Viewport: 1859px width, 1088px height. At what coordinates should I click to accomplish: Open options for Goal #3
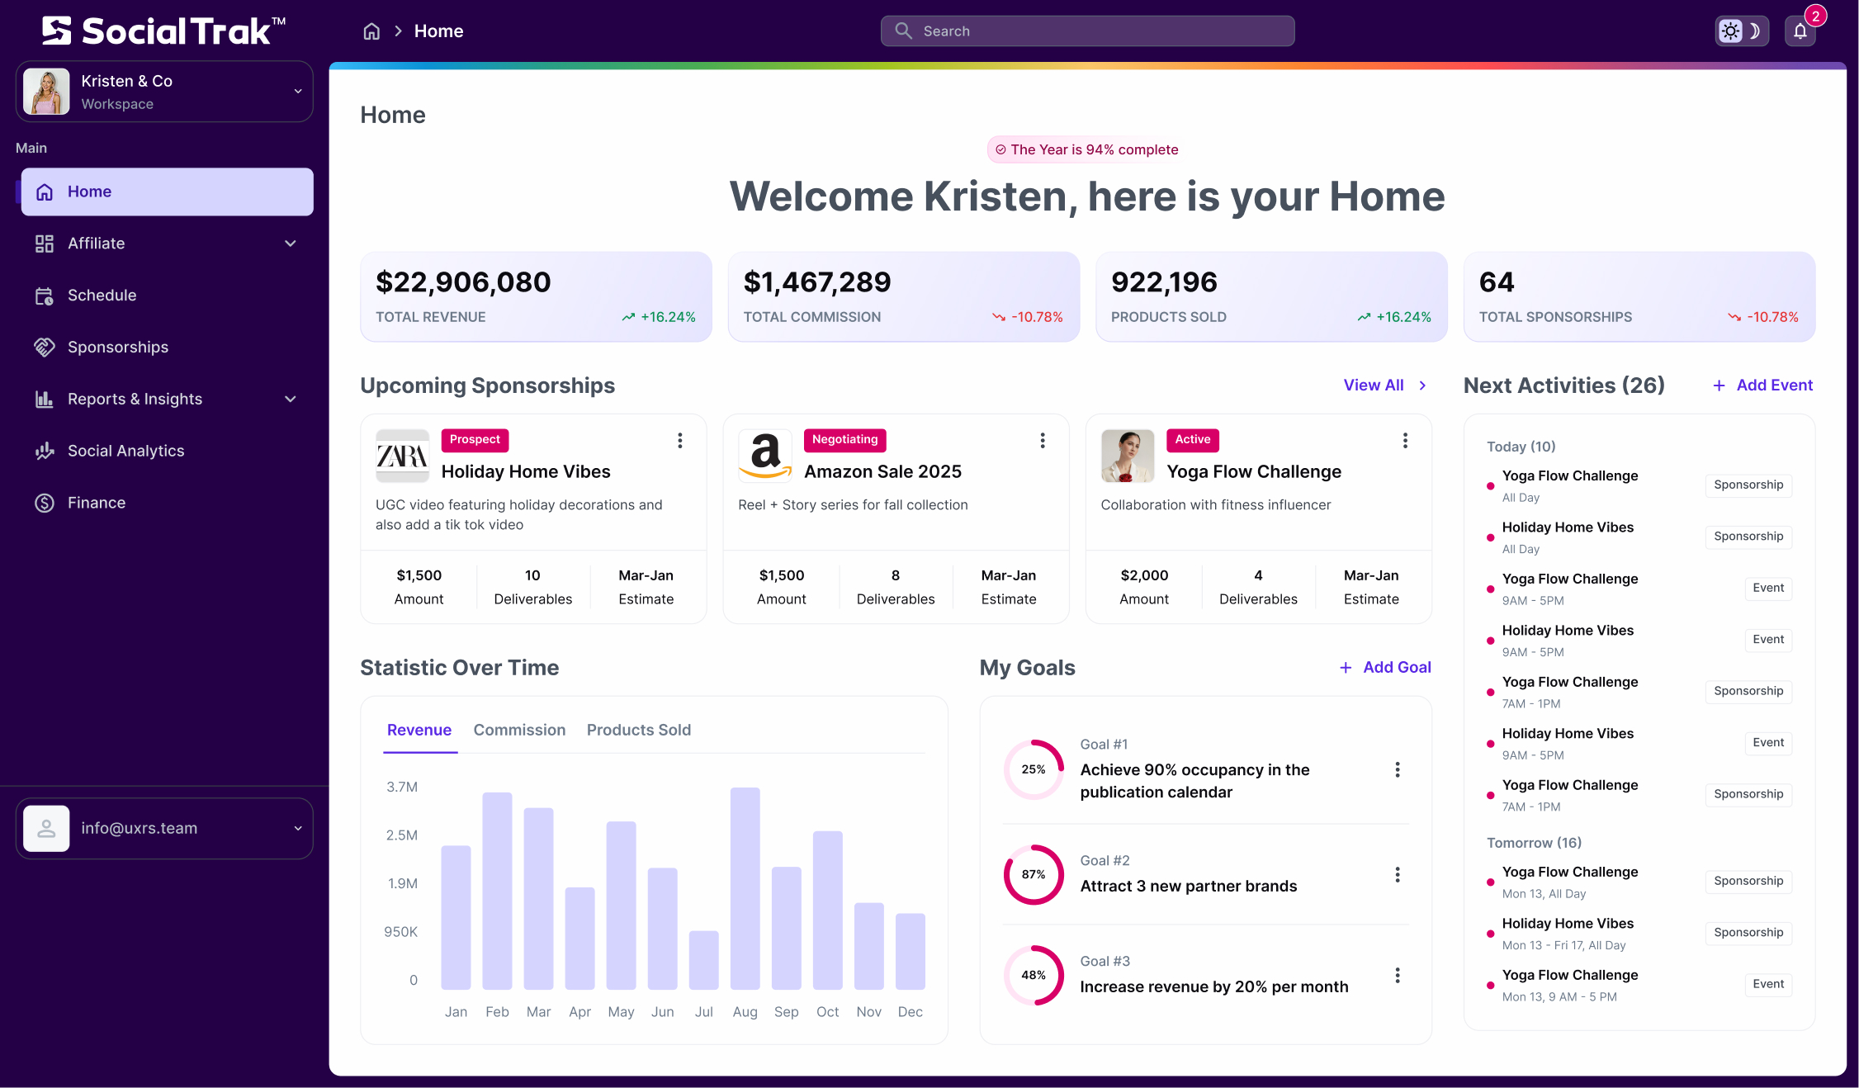click(x=1398, y=976)
